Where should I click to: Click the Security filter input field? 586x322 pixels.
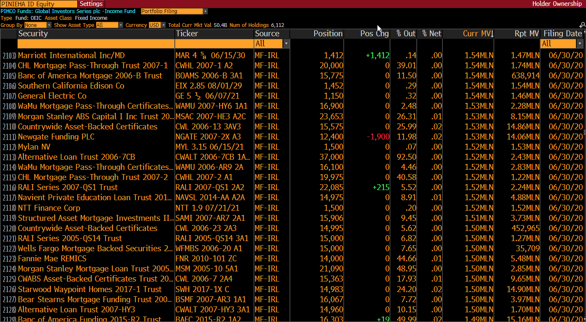point(96,44)
